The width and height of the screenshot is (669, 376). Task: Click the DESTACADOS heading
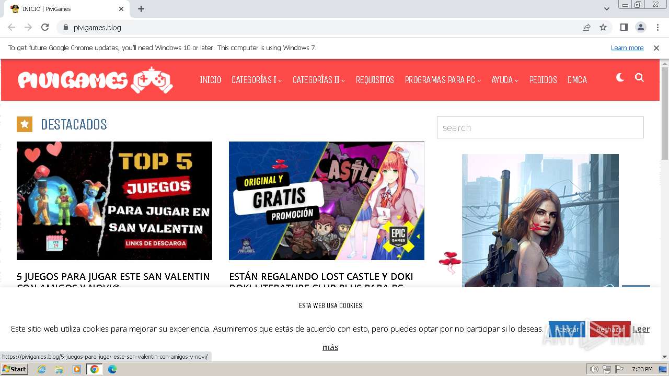(74, 124)
